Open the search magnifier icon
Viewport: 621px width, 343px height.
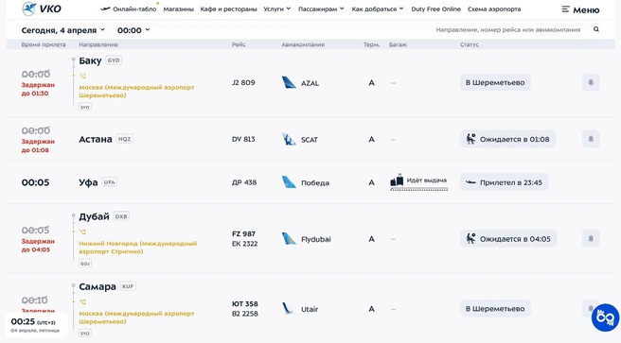596,29
